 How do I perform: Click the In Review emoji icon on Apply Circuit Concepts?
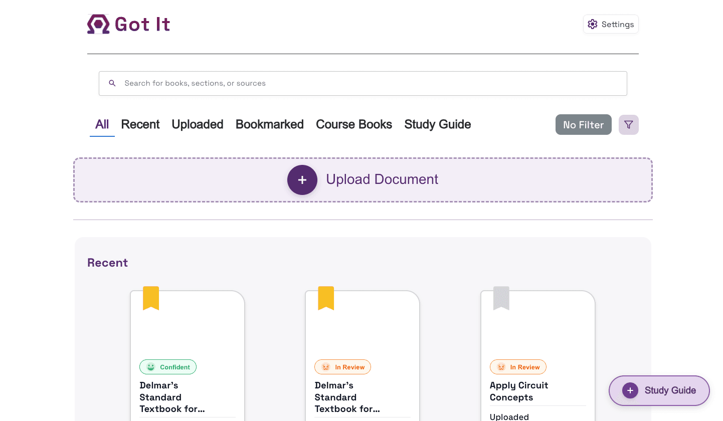(x=501, y=366)
